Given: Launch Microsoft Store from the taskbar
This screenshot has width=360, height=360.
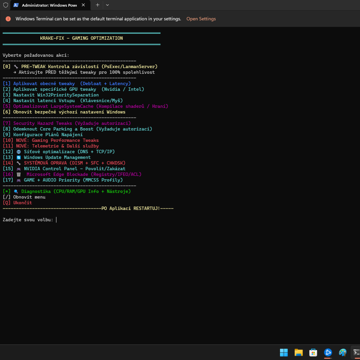Looking at the screenshot, I should pyautogui.click(x=313, y=352).
